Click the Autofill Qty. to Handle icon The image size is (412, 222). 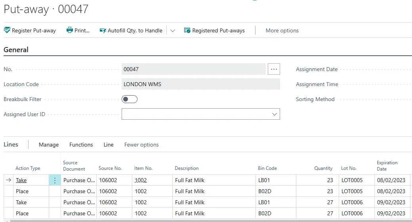pos(103,30)
